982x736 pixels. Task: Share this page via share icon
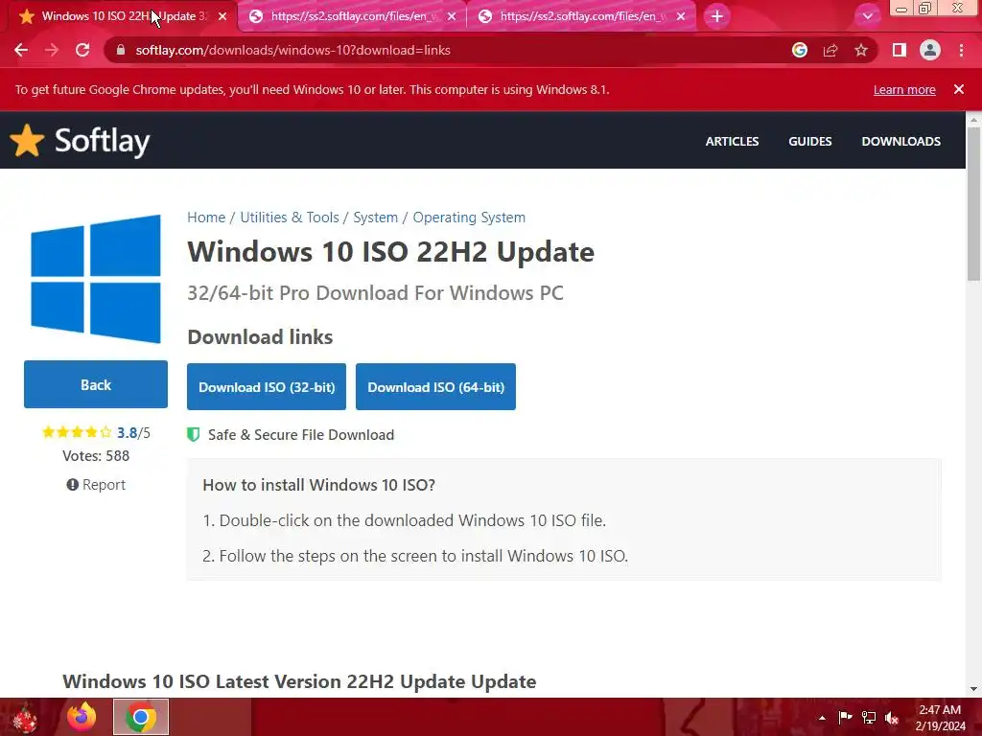[830, 50]
